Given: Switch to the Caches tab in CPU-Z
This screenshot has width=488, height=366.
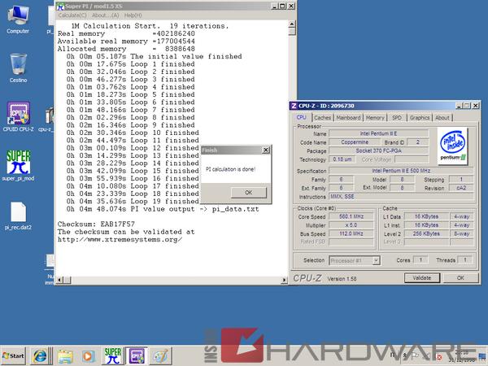Looking at the screenshot, I should click(322, 118).
